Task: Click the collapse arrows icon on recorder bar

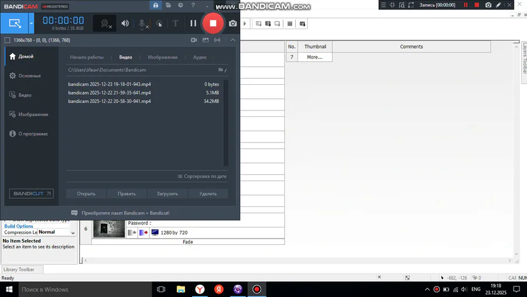Action: point(392,5)
